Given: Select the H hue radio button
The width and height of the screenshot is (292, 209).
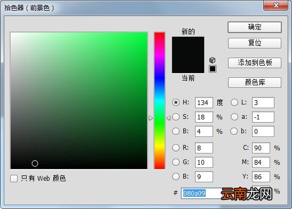Looking at the screenshot, I should click(176, 102).
